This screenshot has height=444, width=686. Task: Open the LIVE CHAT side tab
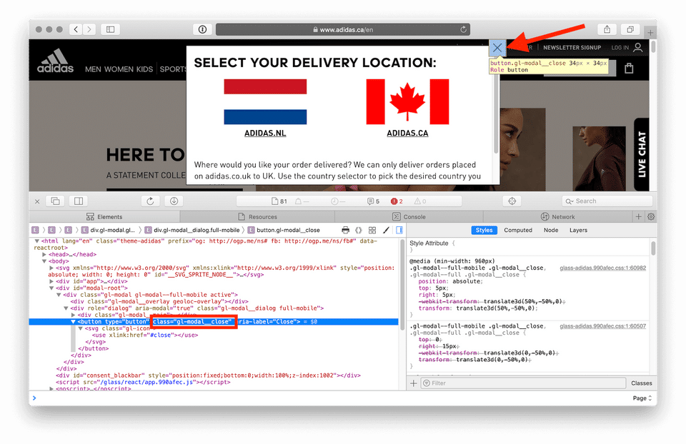tap(642, 154)
